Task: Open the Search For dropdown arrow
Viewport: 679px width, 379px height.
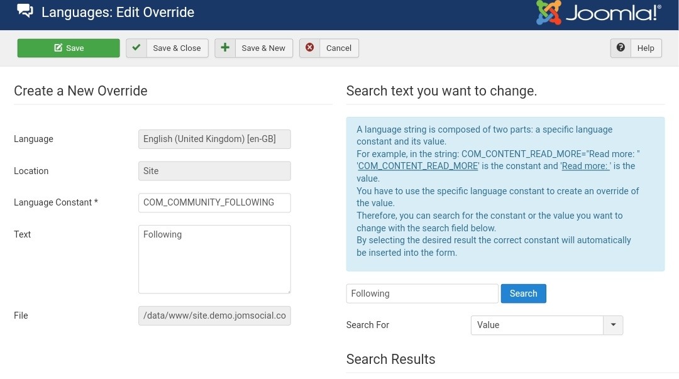Action: pyautogui.click(x=613, y=325)
